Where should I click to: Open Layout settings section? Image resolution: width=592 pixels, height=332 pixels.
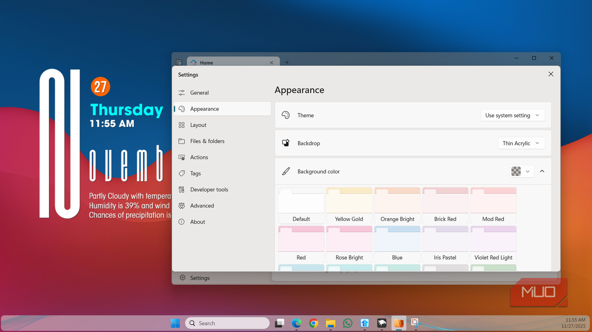(x=222, y=125)
